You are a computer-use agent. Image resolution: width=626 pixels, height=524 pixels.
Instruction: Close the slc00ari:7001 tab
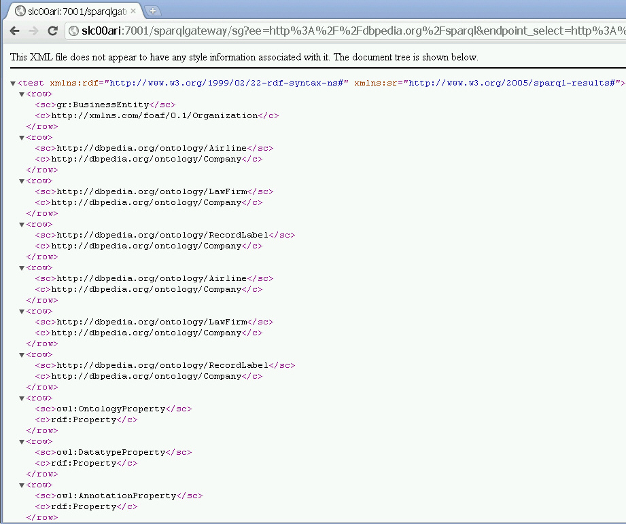pyautogui.click(x=134, y=11)
